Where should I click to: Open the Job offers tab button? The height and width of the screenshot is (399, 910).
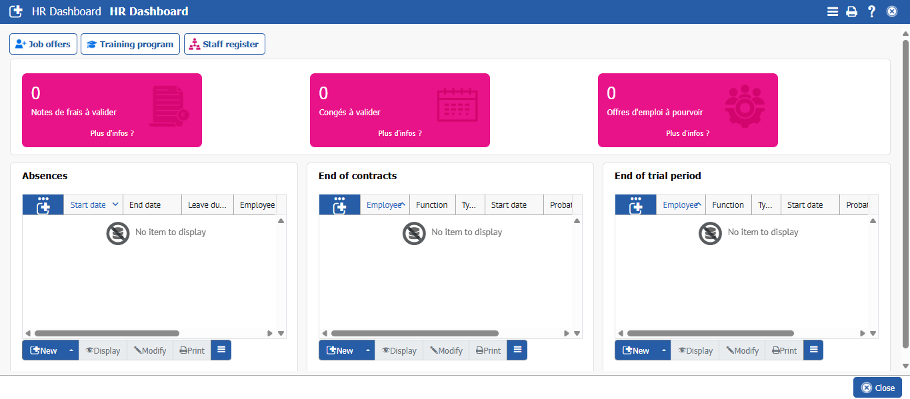(43, 45)
